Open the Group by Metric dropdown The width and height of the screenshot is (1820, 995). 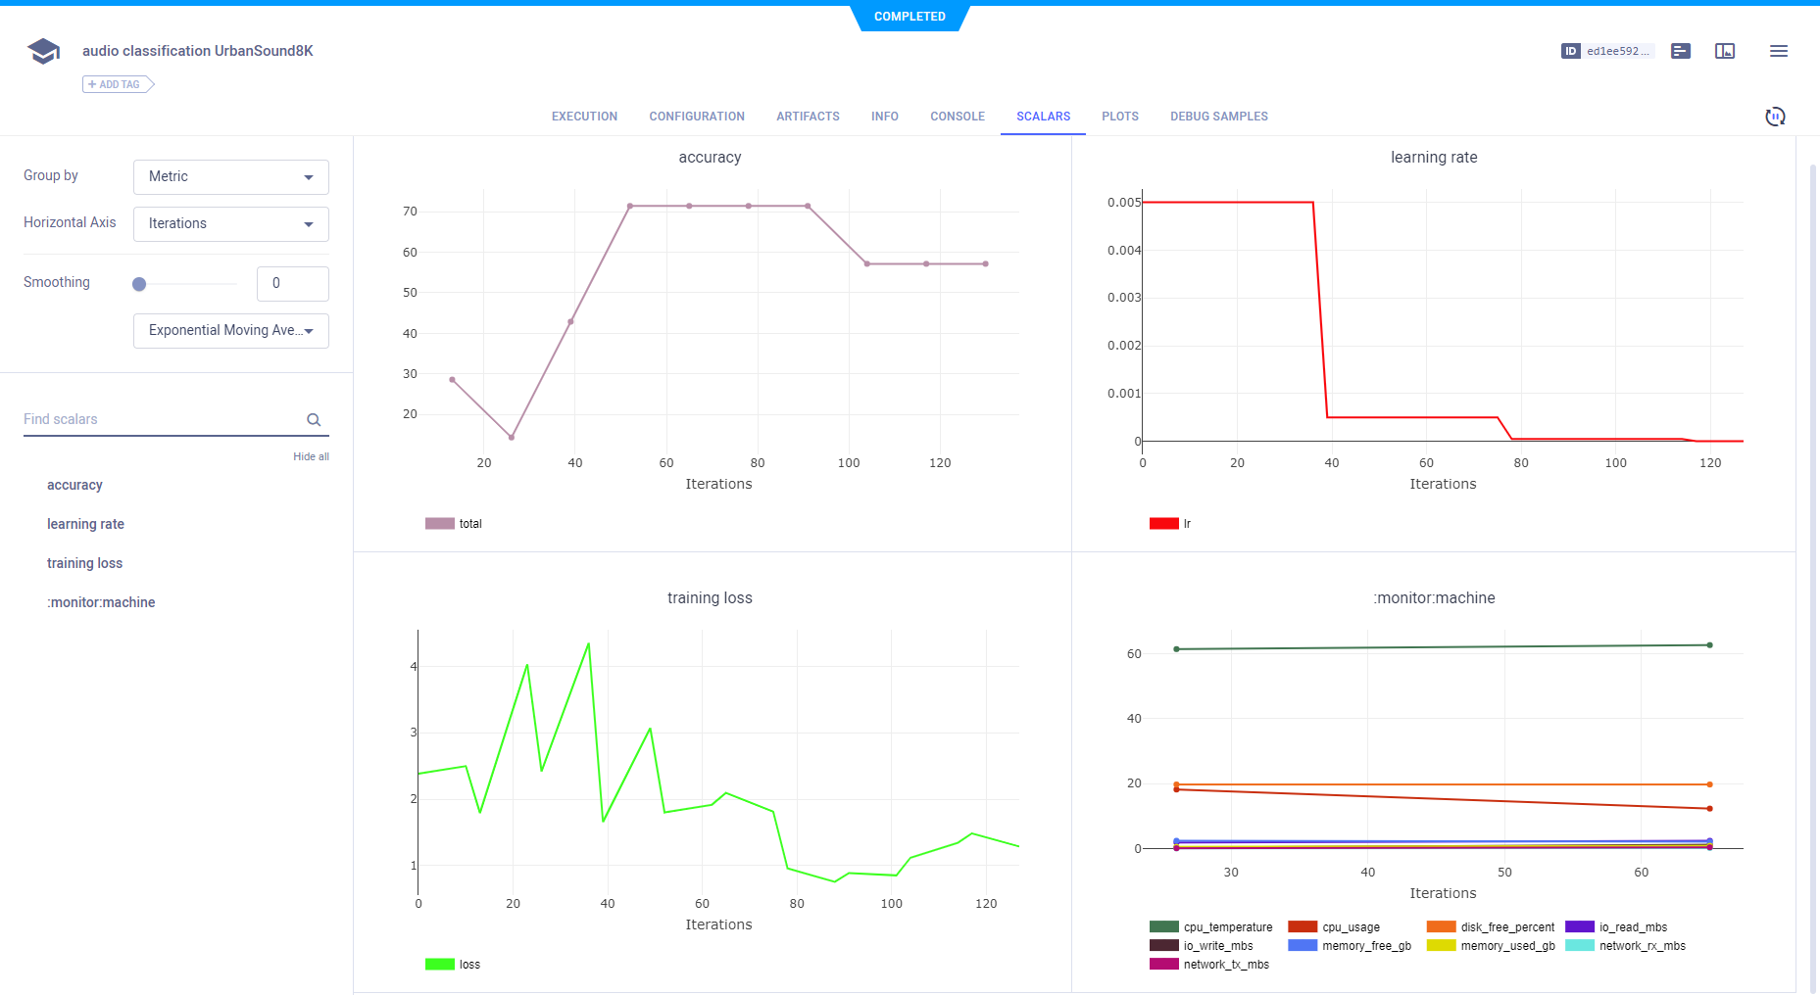point(231,177)
